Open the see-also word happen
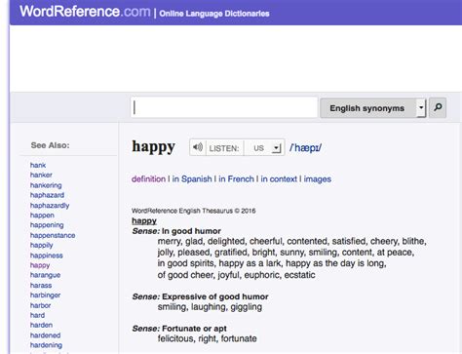The image size is (462, 354). 42,216
